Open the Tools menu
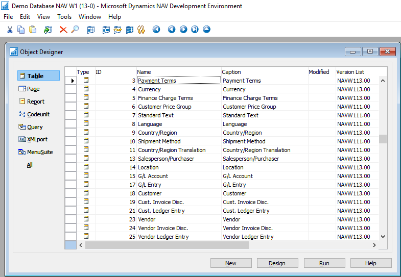Image resolution: width=401 pixels, height=277 pixels. [x=64, y=17]
